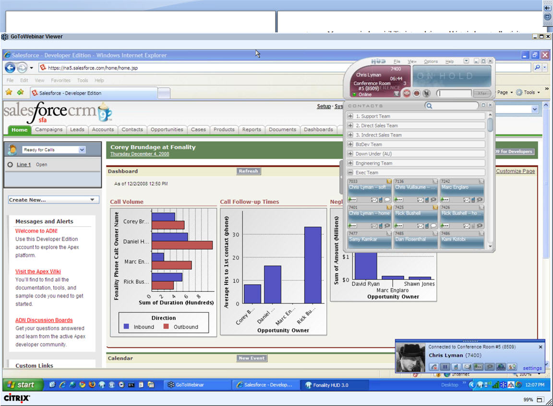Click the HUD contacts list scrollbar thumb
This screenshot has width=553, height=406.
[x=490, y=125]
